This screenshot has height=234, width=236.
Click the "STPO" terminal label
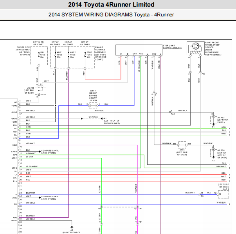(14, 168)
